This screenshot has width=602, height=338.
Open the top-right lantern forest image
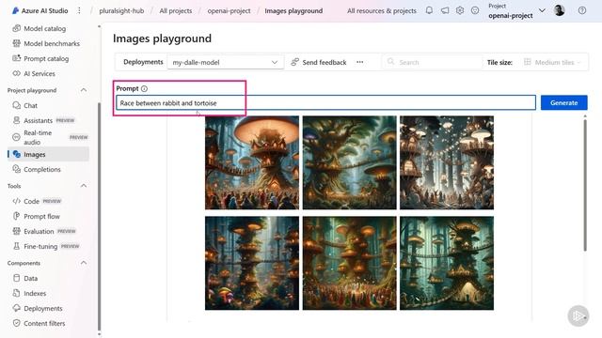(447, 162)
